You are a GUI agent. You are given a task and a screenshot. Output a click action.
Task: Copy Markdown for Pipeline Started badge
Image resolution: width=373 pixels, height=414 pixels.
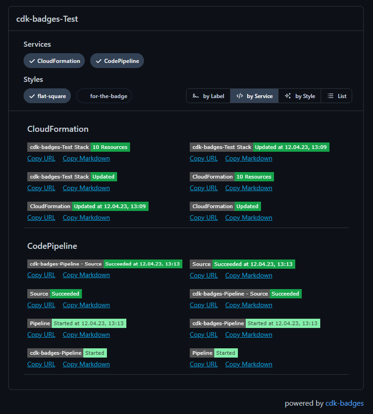tap(249, 364)
